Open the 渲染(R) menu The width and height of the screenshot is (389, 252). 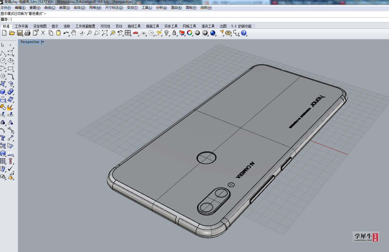[176, 8]
